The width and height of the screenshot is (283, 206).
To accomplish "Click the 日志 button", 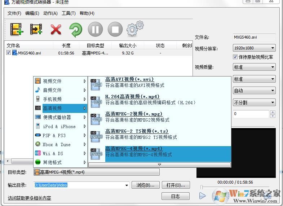I will pyautogui.click(x=176, y=196).
